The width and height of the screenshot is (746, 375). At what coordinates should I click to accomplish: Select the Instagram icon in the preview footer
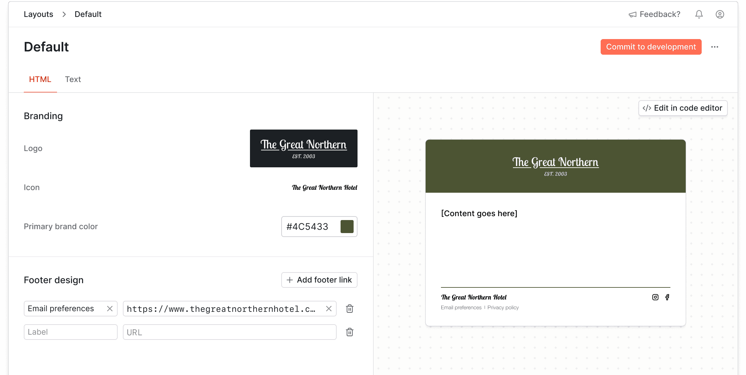655,297
